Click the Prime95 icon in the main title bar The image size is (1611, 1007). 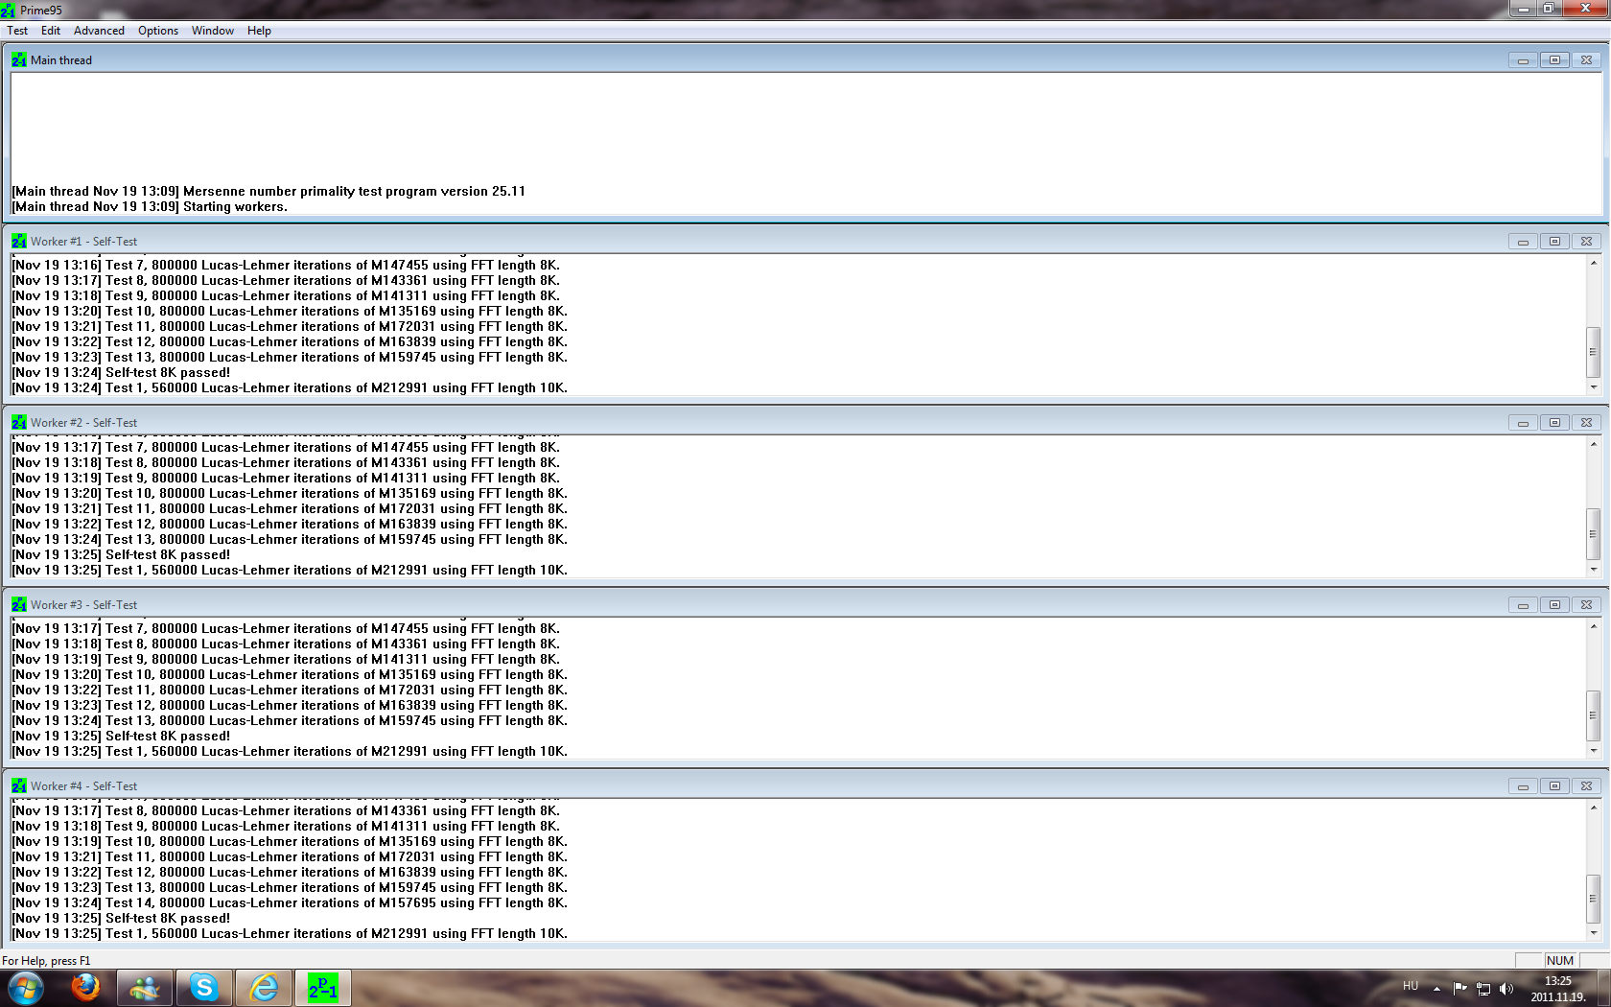[x=9, y=10]
